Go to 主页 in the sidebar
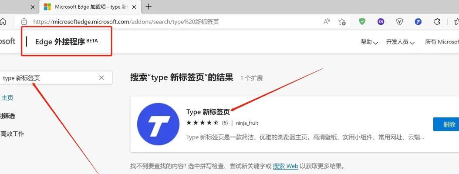459x174 pixels. (x=7, y=98)
